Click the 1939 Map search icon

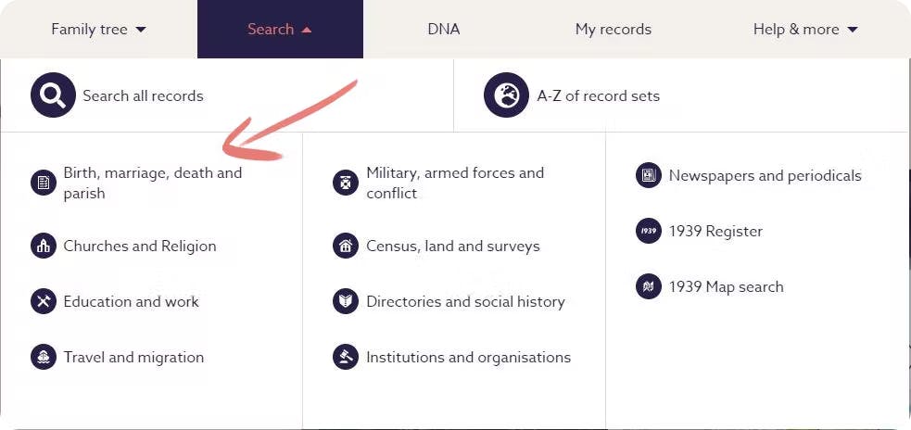coord(649,286)
